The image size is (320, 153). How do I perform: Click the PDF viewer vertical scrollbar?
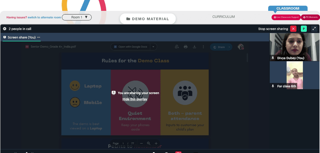pos(247,58)
